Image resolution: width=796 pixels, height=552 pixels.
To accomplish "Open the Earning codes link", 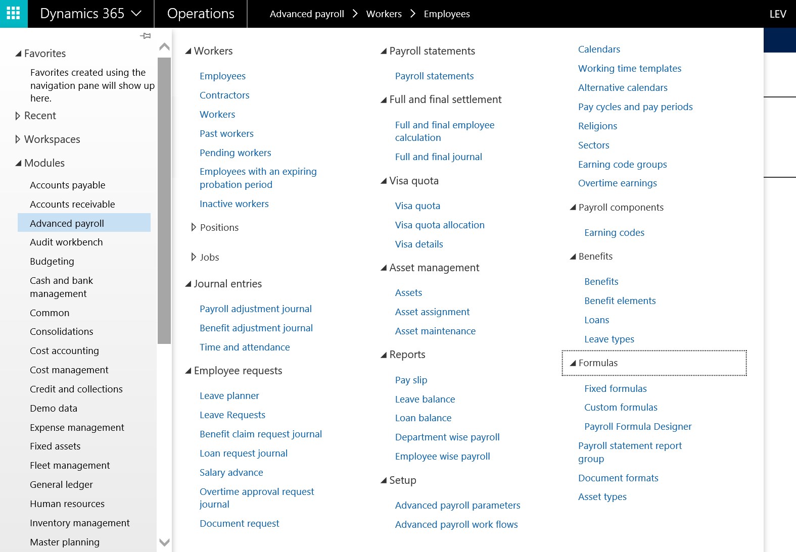I will (614, 233).
